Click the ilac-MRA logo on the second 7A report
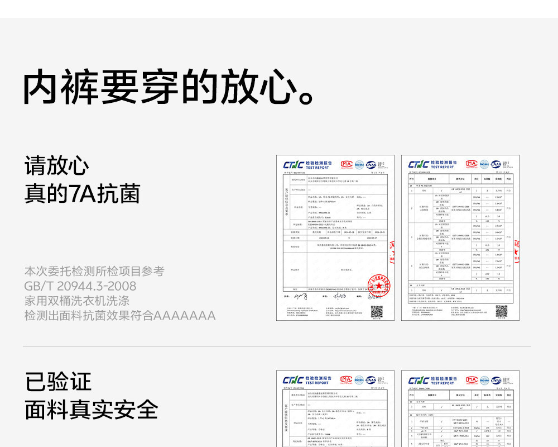Viewport: 558px width, 447px height. [x=484, y=164]
